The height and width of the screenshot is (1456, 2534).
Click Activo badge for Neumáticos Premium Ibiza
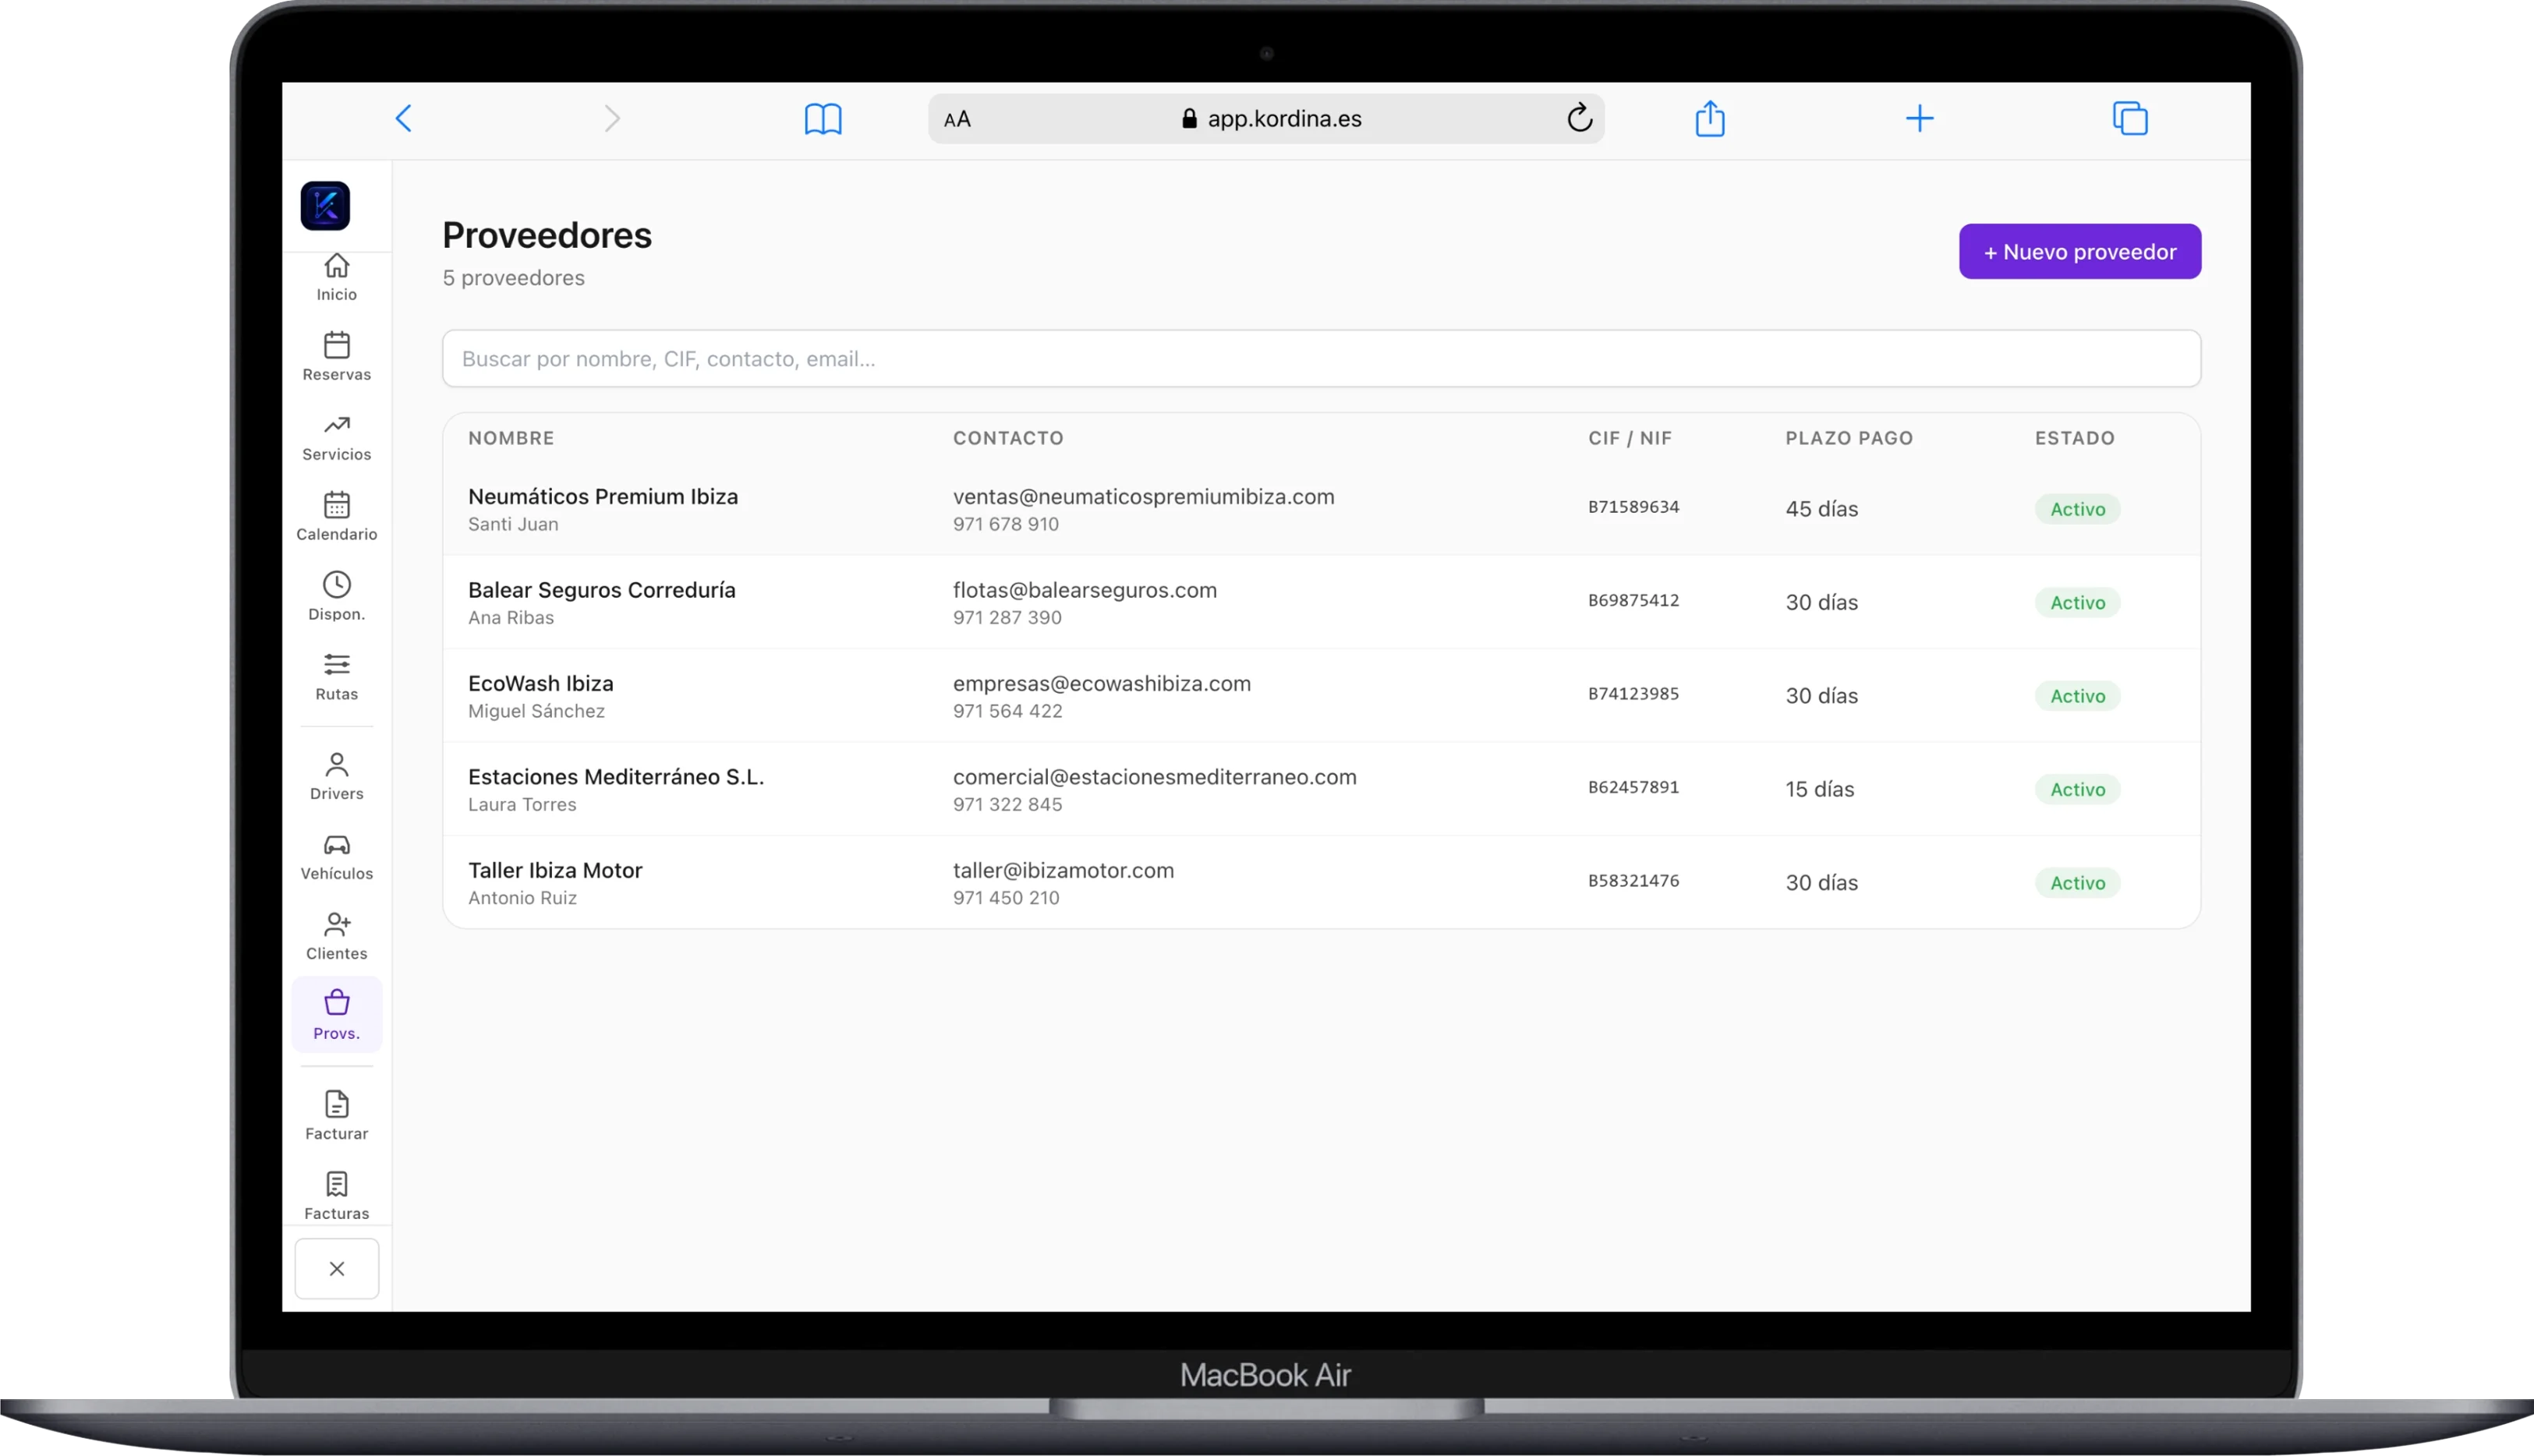(x=2077, y=509)
